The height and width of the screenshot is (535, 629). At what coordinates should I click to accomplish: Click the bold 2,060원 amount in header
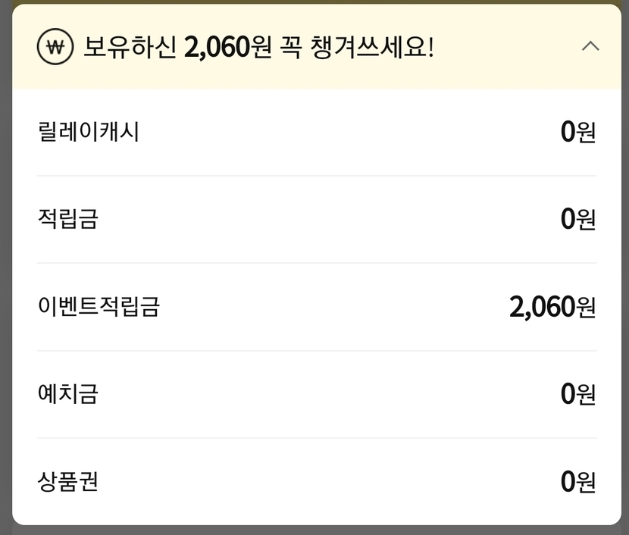(227, 47)
